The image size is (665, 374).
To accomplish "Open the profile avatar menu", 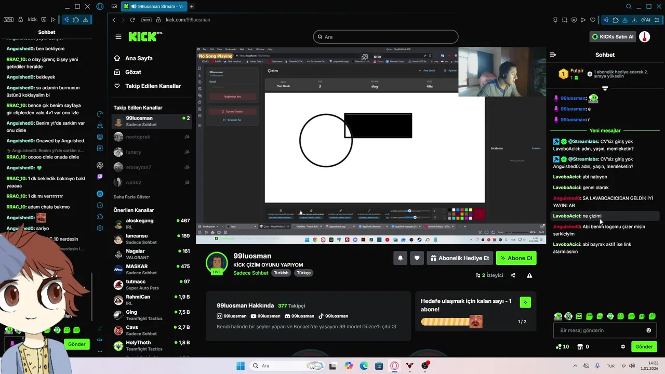I will [644, 37].
